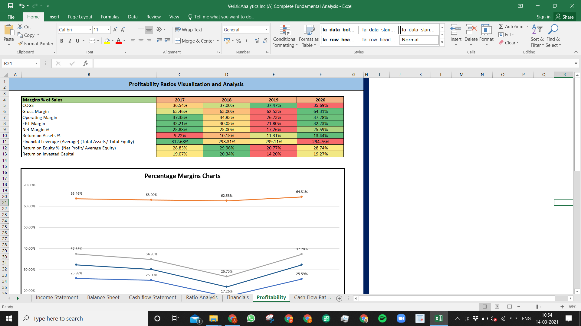The height and width of the screenshot is (326, 581).
Task: Open the Data ribbon tab
Action: (x=133, y=17)
